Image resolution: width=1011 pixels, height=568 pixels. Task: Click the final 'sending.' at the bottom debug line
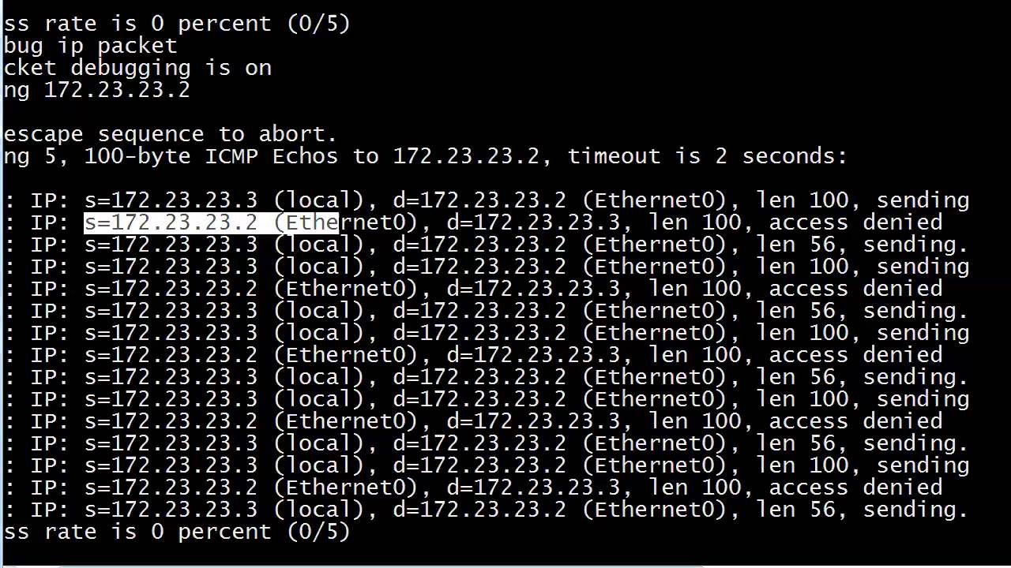[x=915, y=510]
